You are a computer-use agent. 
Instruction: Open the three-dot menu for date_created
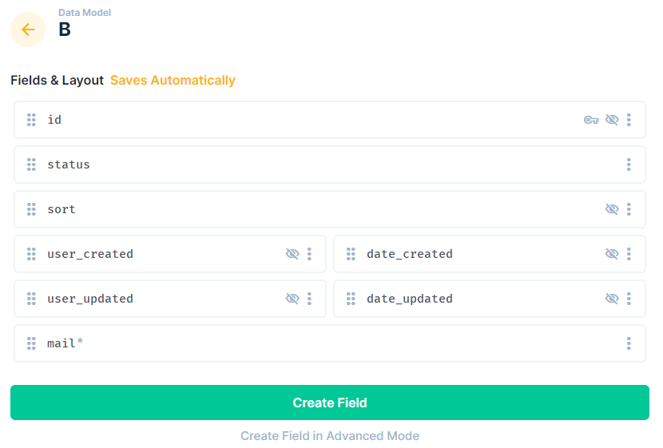(629, 254)
